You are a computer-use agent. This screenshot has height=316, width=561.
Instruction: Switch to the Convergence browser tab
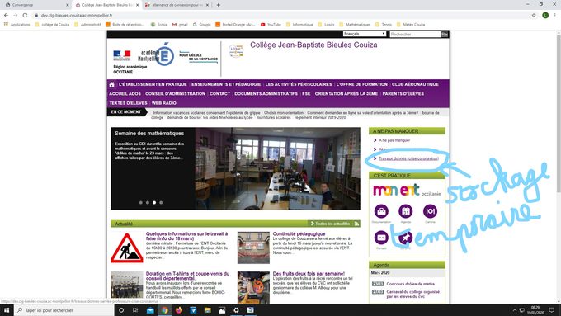coord(35,5)
